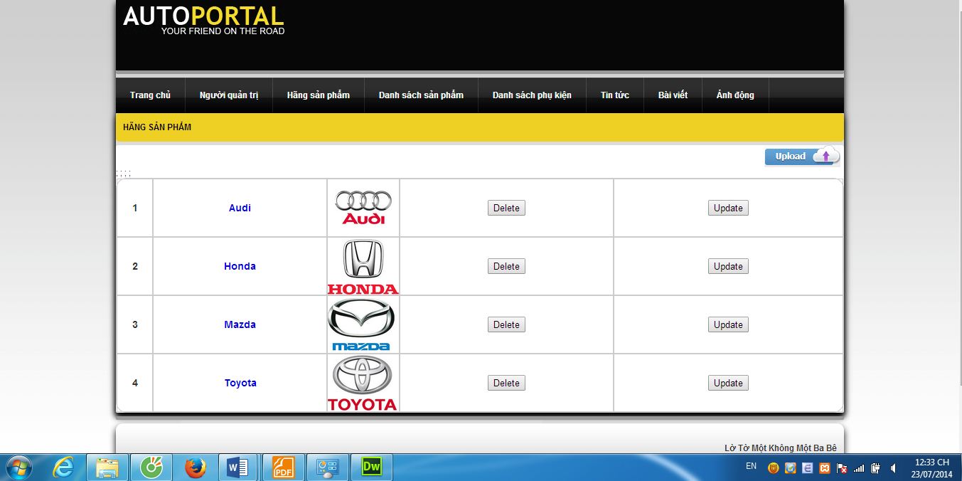This screenshot has height=481, width=962.
Task: Delete the Audi row
Action: (x=506, y=208)
